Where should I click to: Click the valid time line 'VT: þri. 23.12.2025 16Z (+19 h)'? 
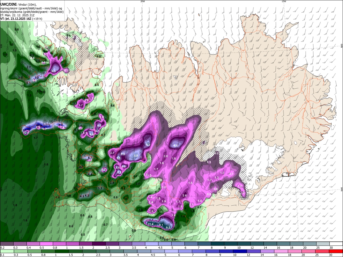point(21,19)
